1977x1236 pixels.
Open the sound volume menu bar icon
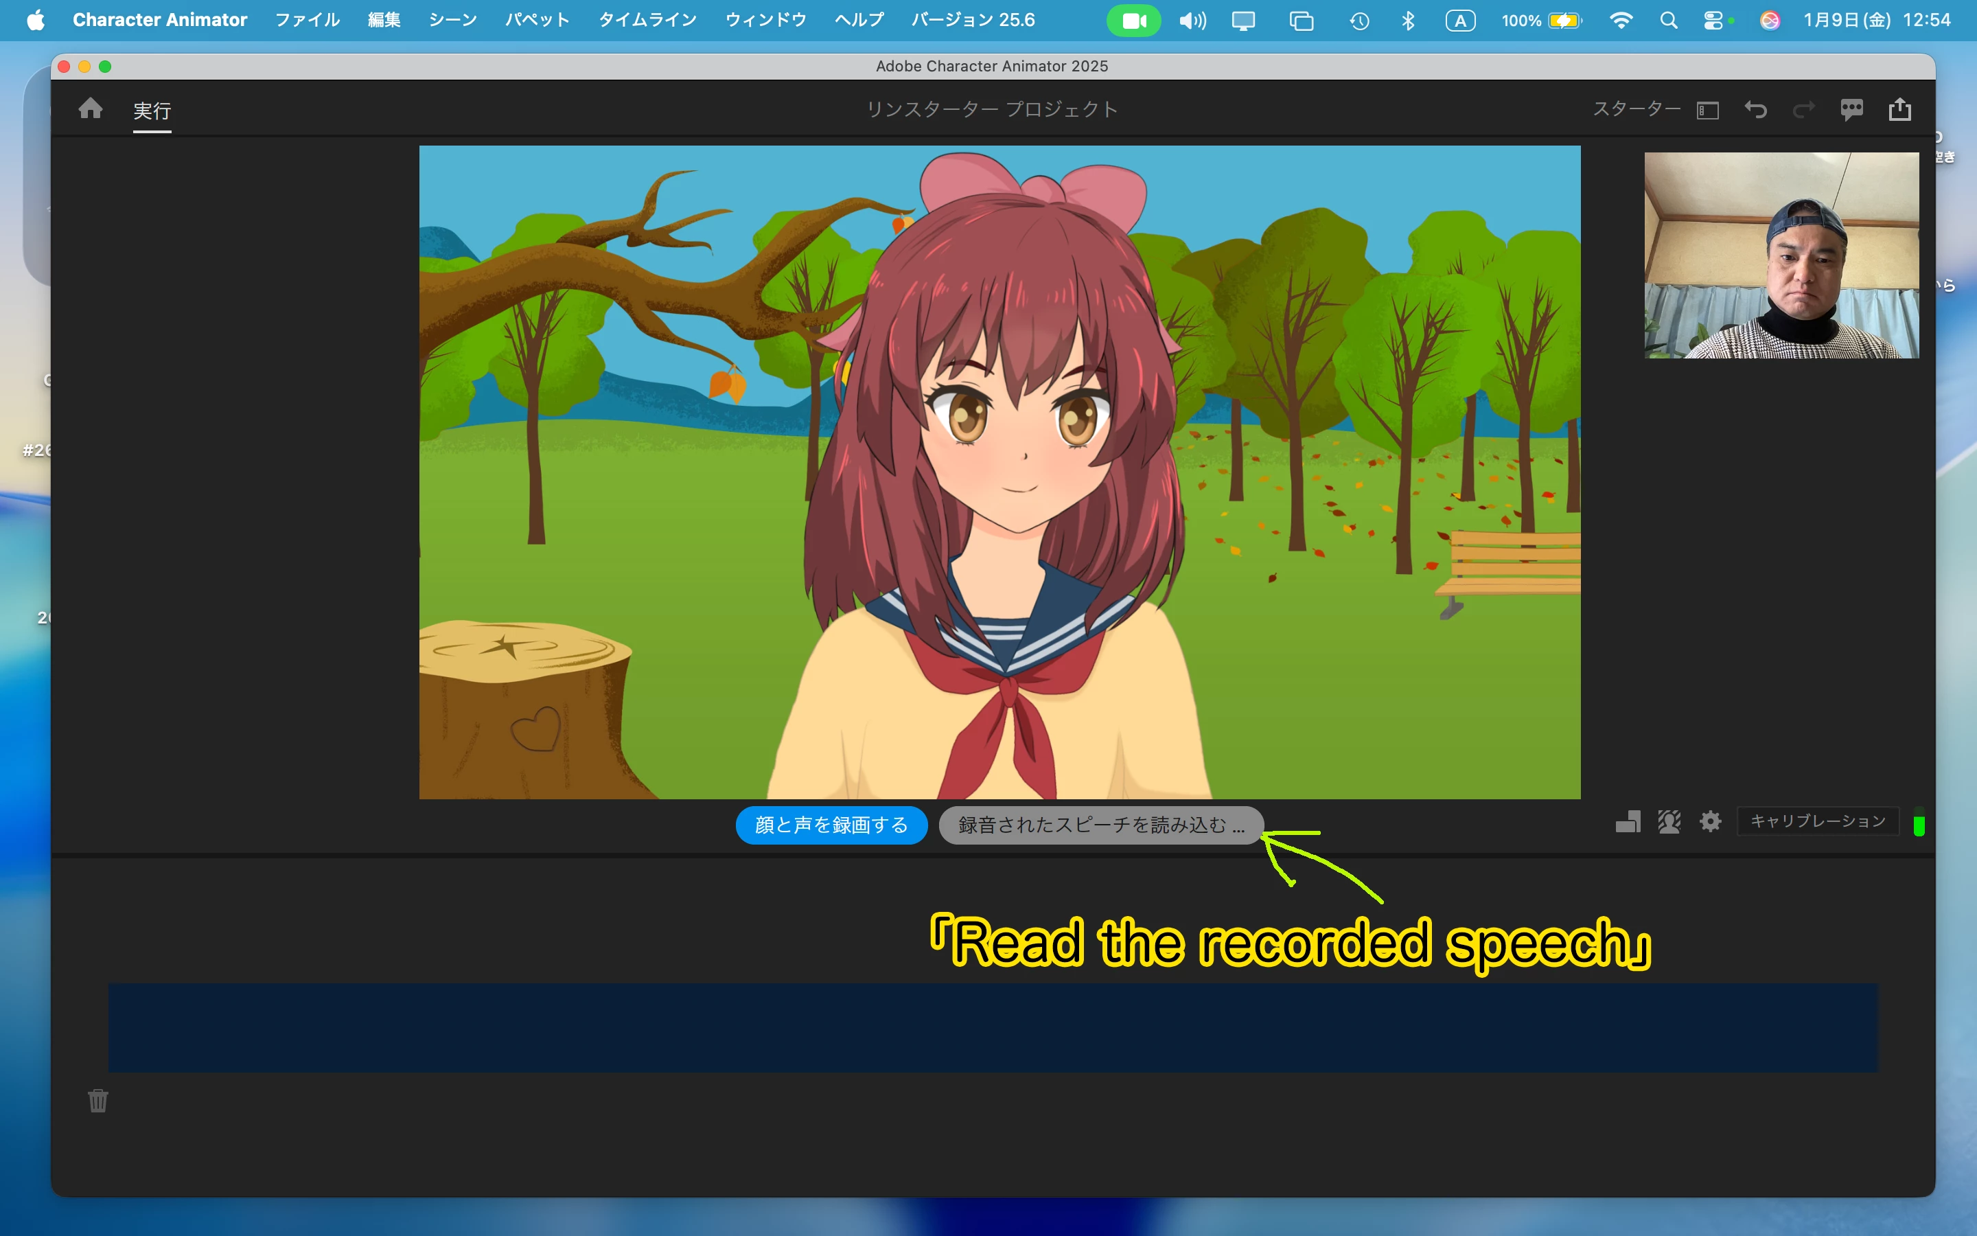click(1192, 21)
